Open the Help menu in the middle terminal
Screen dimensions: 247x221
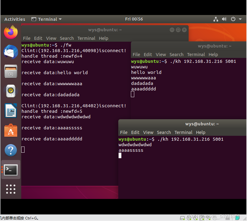[x=213, y=54]
